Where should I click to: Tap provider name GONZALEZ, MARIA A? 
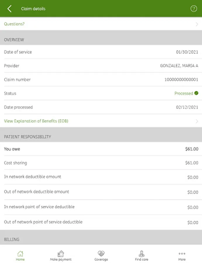(x=179, y=66)
